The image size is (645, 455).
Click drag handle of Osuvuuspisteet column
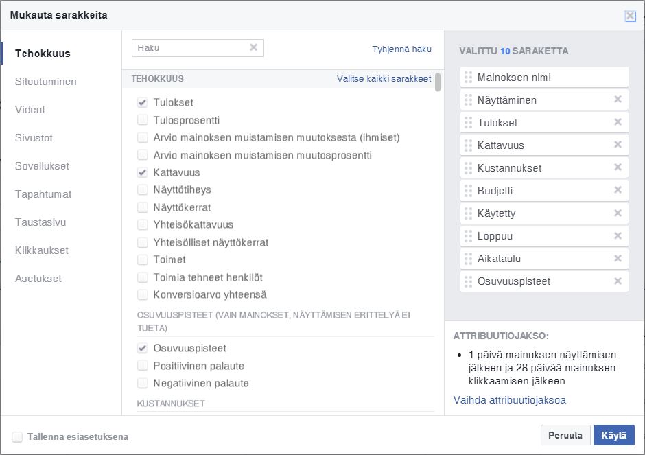click(x=468, y=281)
